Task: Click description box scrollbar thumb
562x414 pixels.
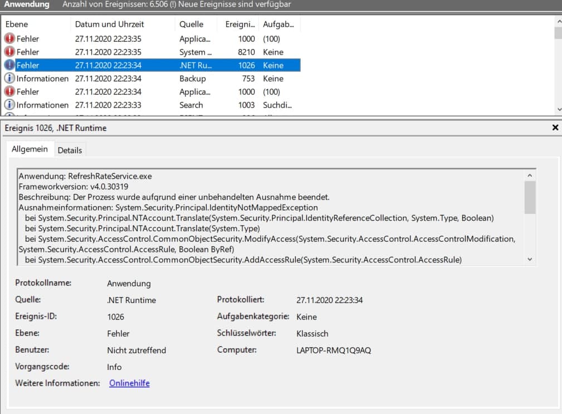Action: tap(530, 197)
